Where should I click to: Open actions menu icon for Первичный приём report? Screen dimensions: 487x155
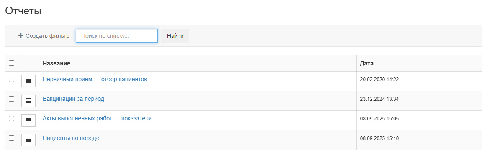tap(28, 81)
